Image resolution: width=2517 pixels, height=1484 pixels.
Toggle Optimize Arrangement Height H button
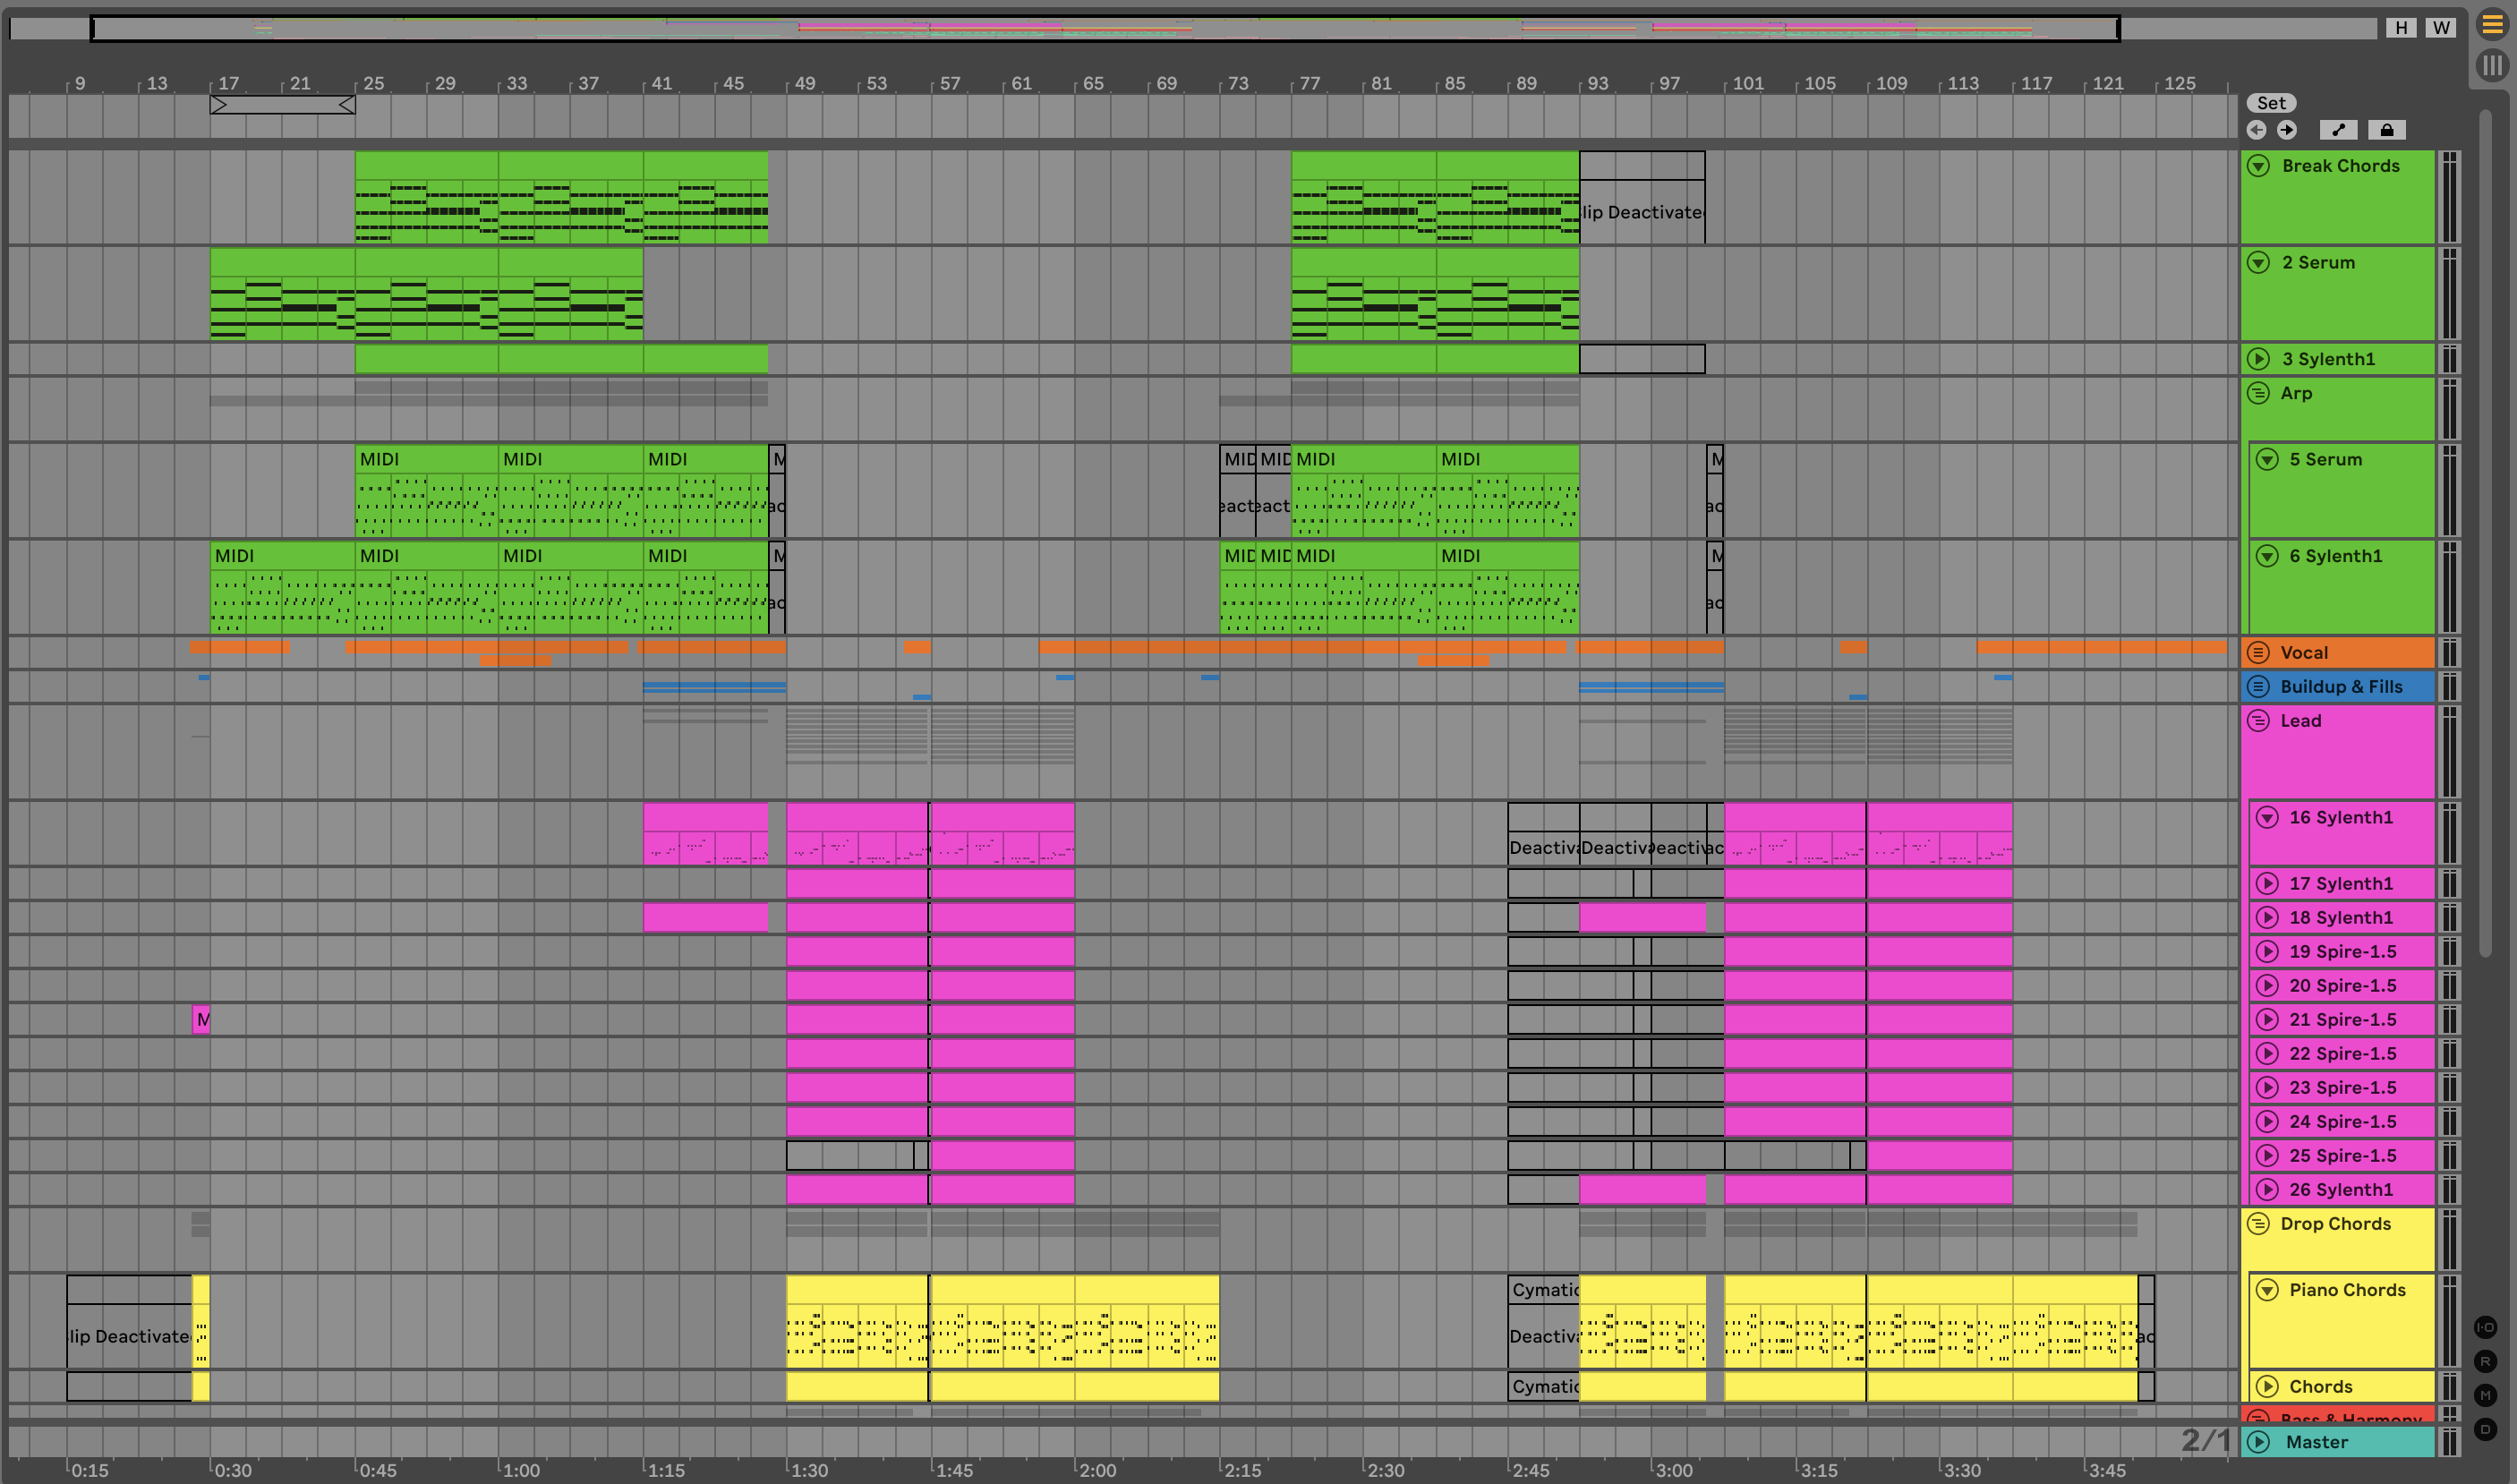[x=2401, y=28]
